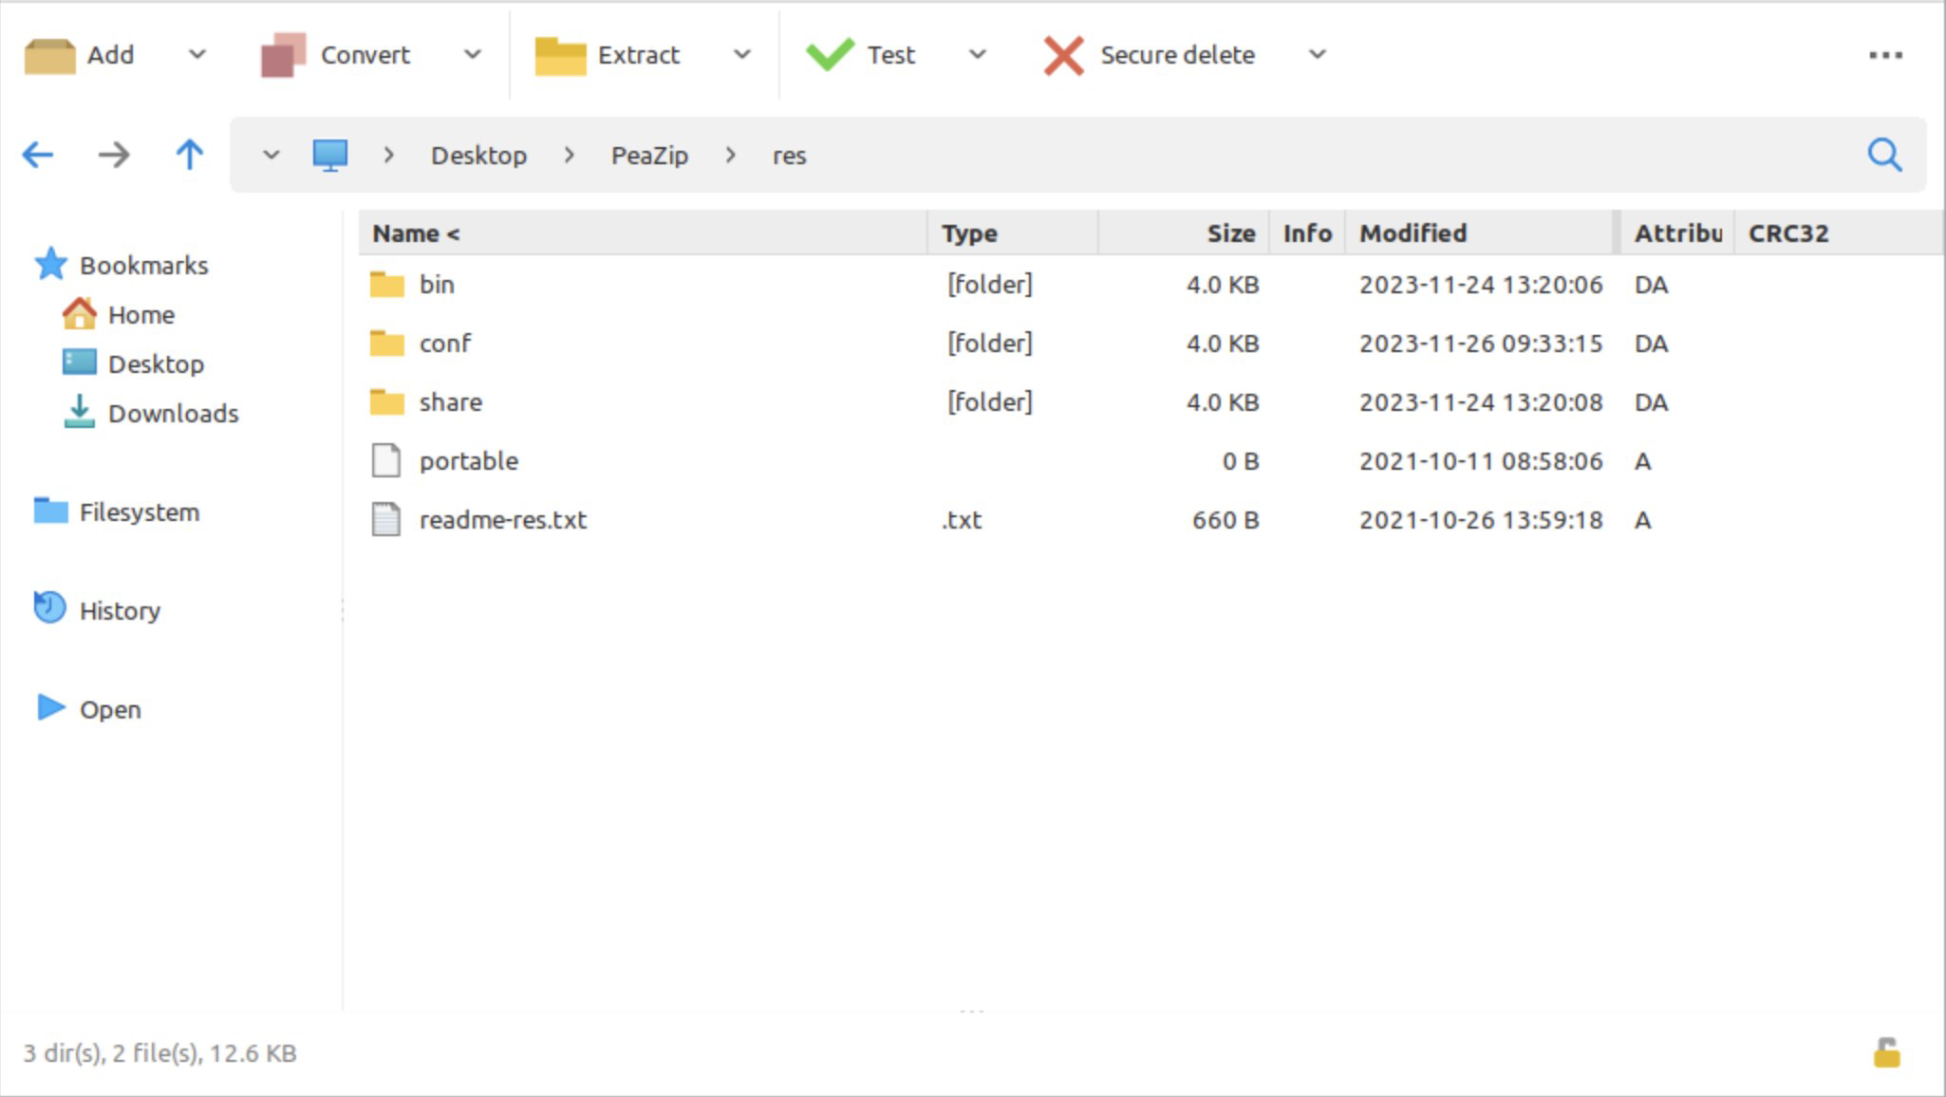Image resolution: width=1946 pixels, height=1097 pixels.
Task: Sort by the Type column header
Action: (1012, 232)
